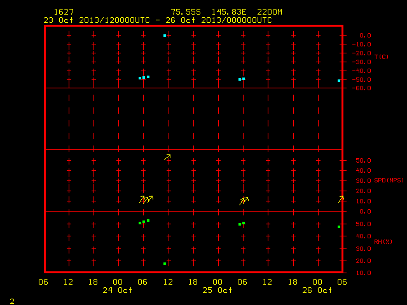The height and width of the screenshot is (305, 407).
Task: Click the number 2 in the bottom-left corner
Action: point(12,301)
